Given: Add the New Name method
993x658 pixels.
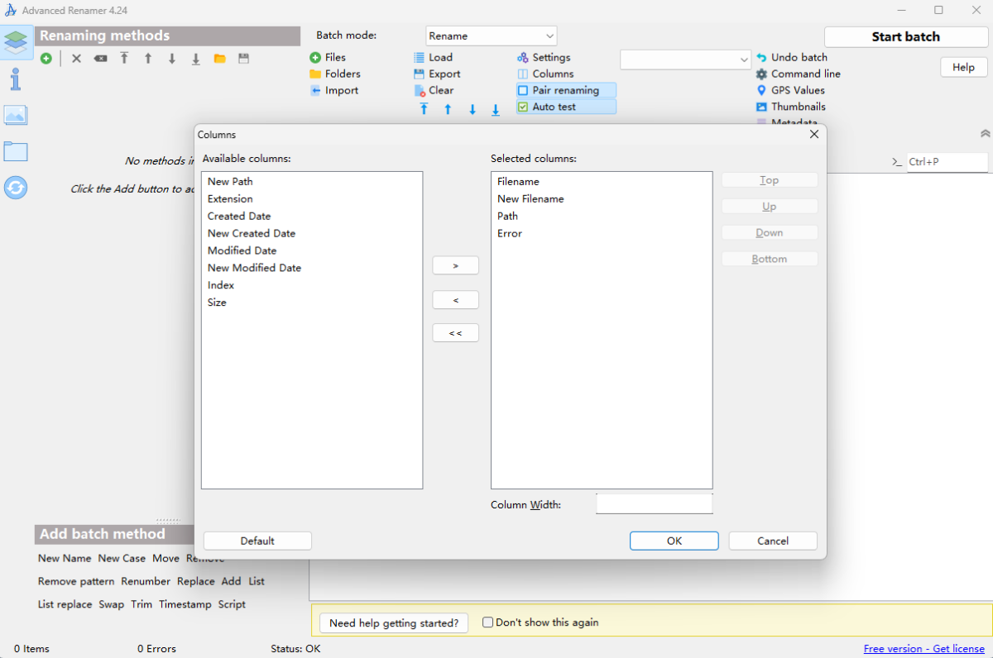Looking at the screenshot, I should [x=65, y=558].
